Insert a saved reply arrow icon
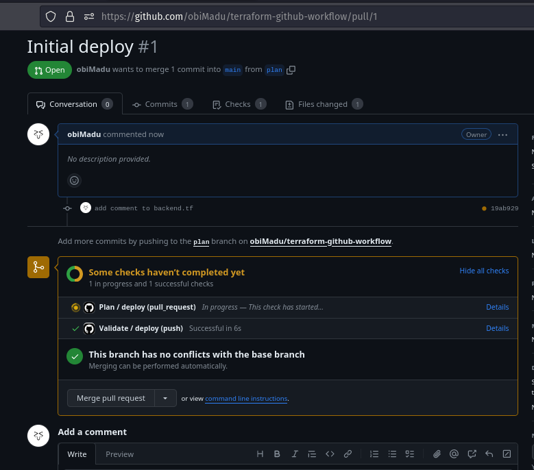 click(489, 454)
